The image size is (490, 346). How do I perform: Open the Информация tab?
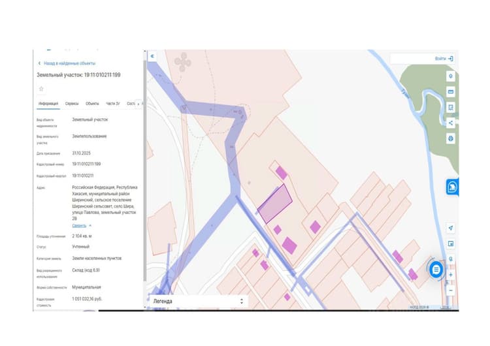tap(48, 104)
